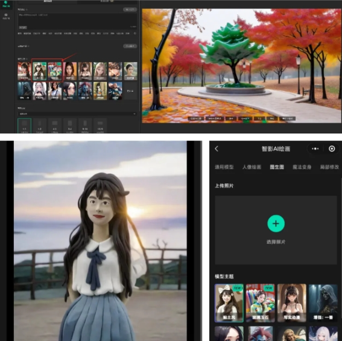Select the white-haired girl theme under 模型主题
This screenshot has height=341, width=342.
[x=323, y=334]
